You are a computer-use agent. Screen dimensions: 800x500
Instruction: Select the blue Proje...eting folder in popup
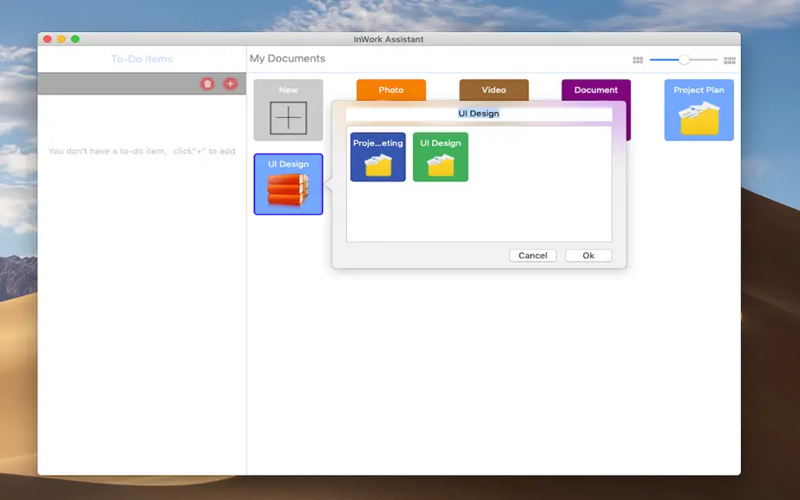click(x=378, y=157)
